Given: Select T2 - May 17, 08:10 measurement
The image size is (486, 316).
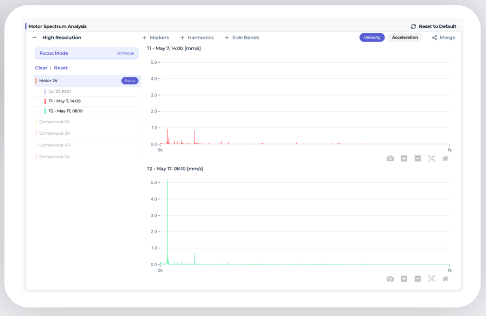Looking at the screenshot, I should pyautogui.click(x=66, y=111).
